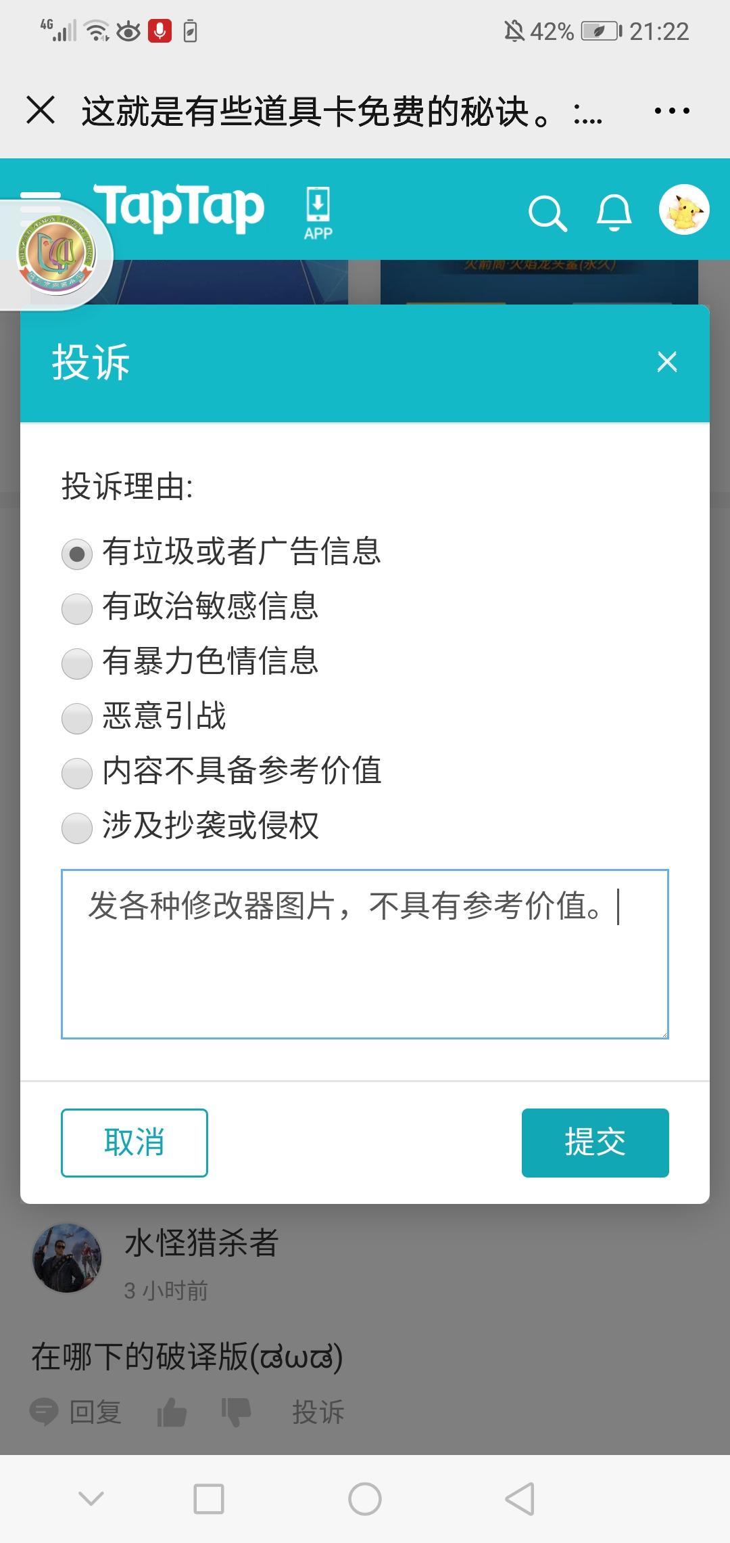This screenshot has width=730, height=1543.
Task: Tap the floating round badge icon
Action: tap(57, 254)
